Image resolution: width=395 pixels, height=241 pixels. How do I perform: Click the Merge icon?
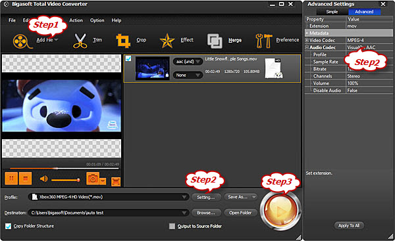coord(215,41)
